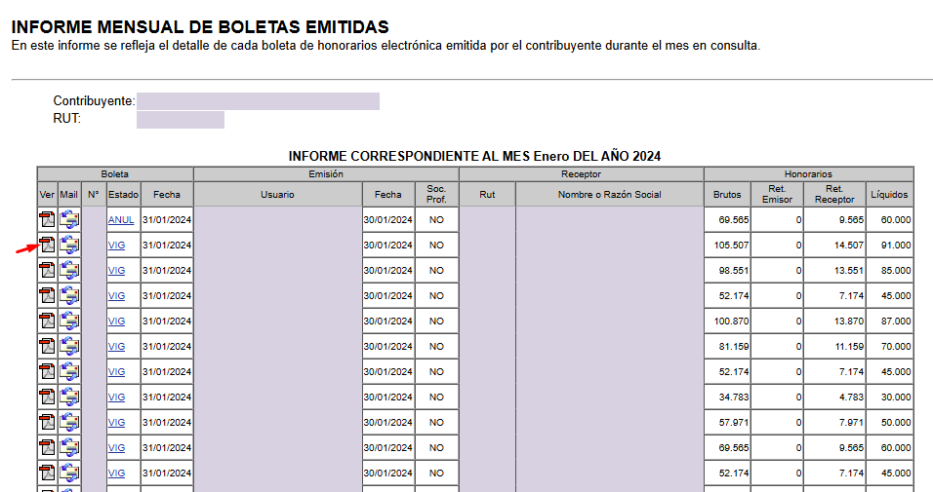Select the Usuario column header
Image resolution: width=933 pixels, height=492 pixels.
(x=277, y=194)
